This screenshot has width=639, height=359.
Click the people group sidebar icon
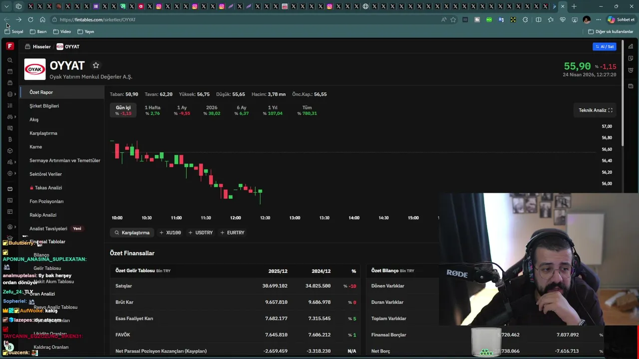click(x=10, y=162)
